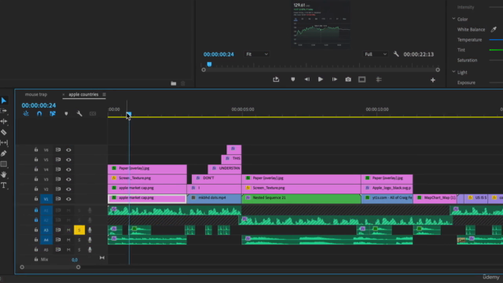The image size is (503, 283).
Task: Collapse the Light section
Action: 453,72
